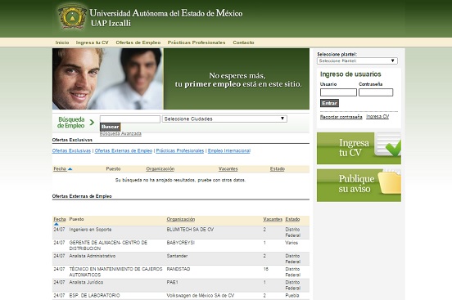Select GERENTE DE ALMACEN- CENTRO DE DISTRIBUCION job
This screenshot has height=300, width=452.
tap(108, 245)
